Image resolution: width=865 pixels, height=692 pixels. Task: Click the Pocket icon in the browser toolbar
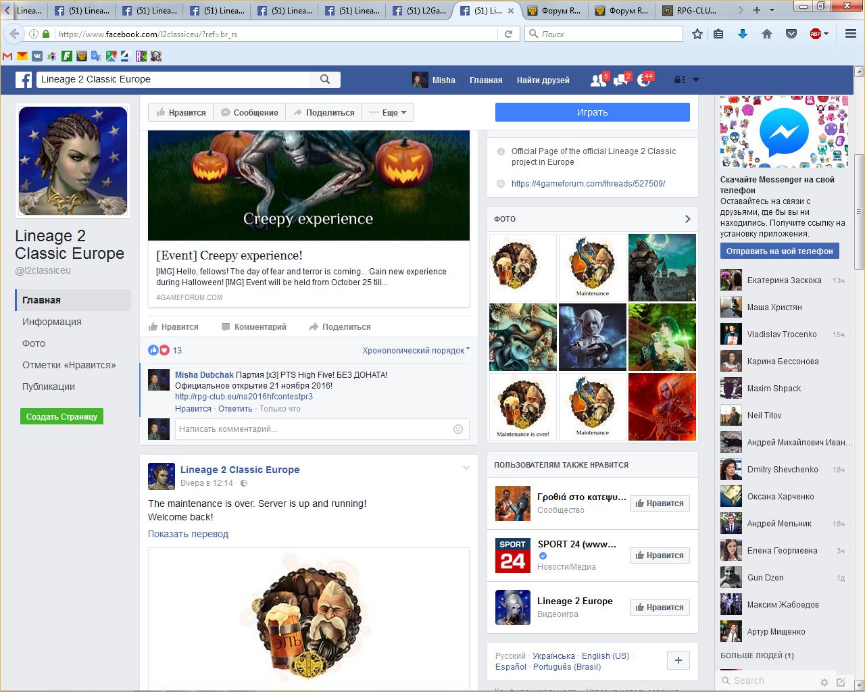pos(791,34)
